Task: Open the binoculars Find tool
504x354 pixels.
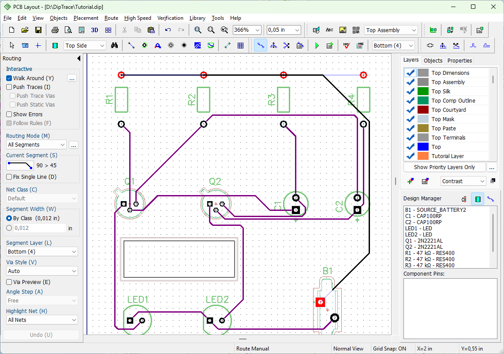Action: tap(114, 46)
